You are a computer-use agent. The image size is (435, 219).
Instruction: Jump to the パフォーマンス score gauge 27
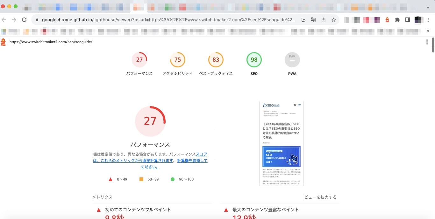[x=139, y=60]
